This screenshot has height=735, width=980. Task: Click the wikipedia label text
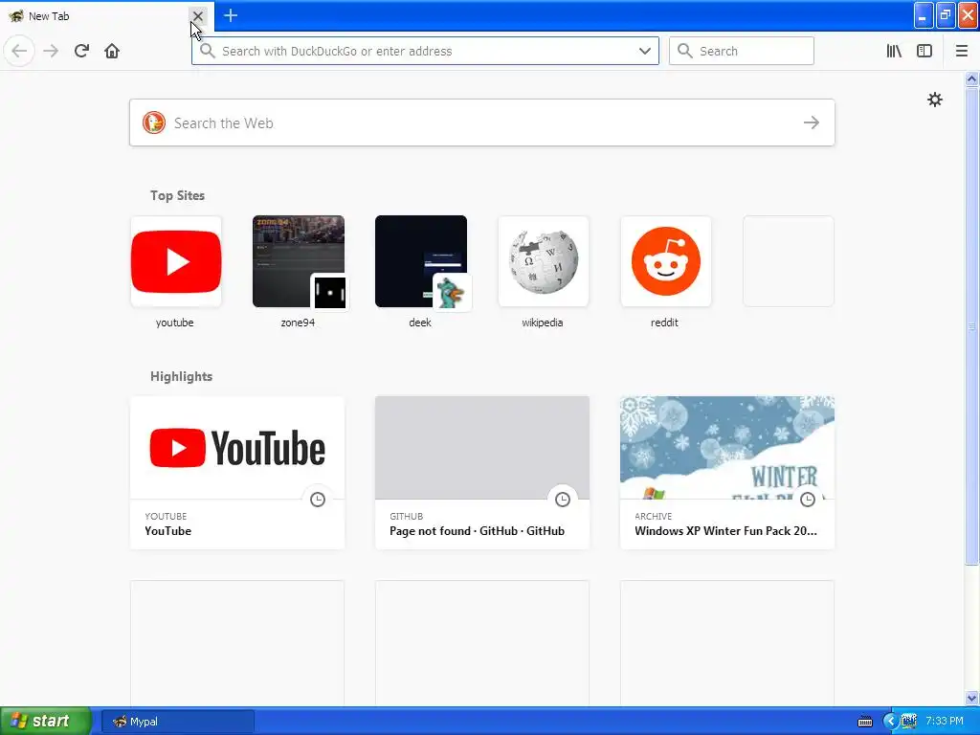[x=543, y=323]
